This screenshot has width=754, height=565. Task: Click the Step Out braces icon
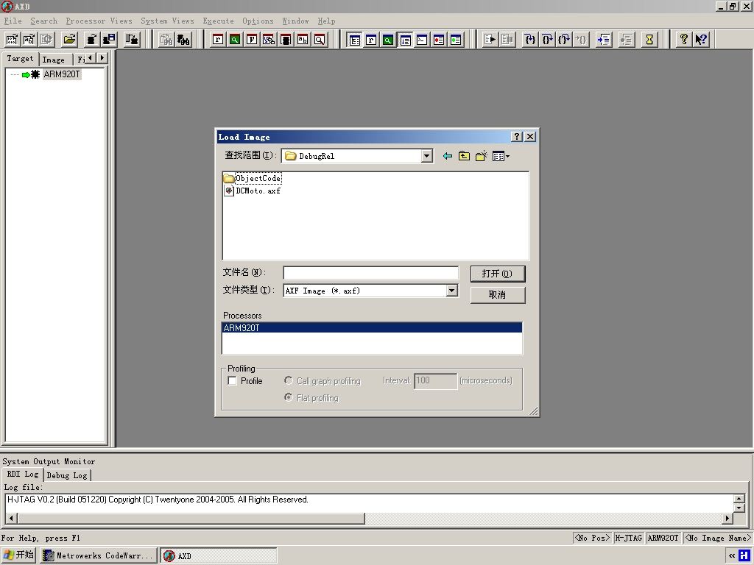[564, 40]
